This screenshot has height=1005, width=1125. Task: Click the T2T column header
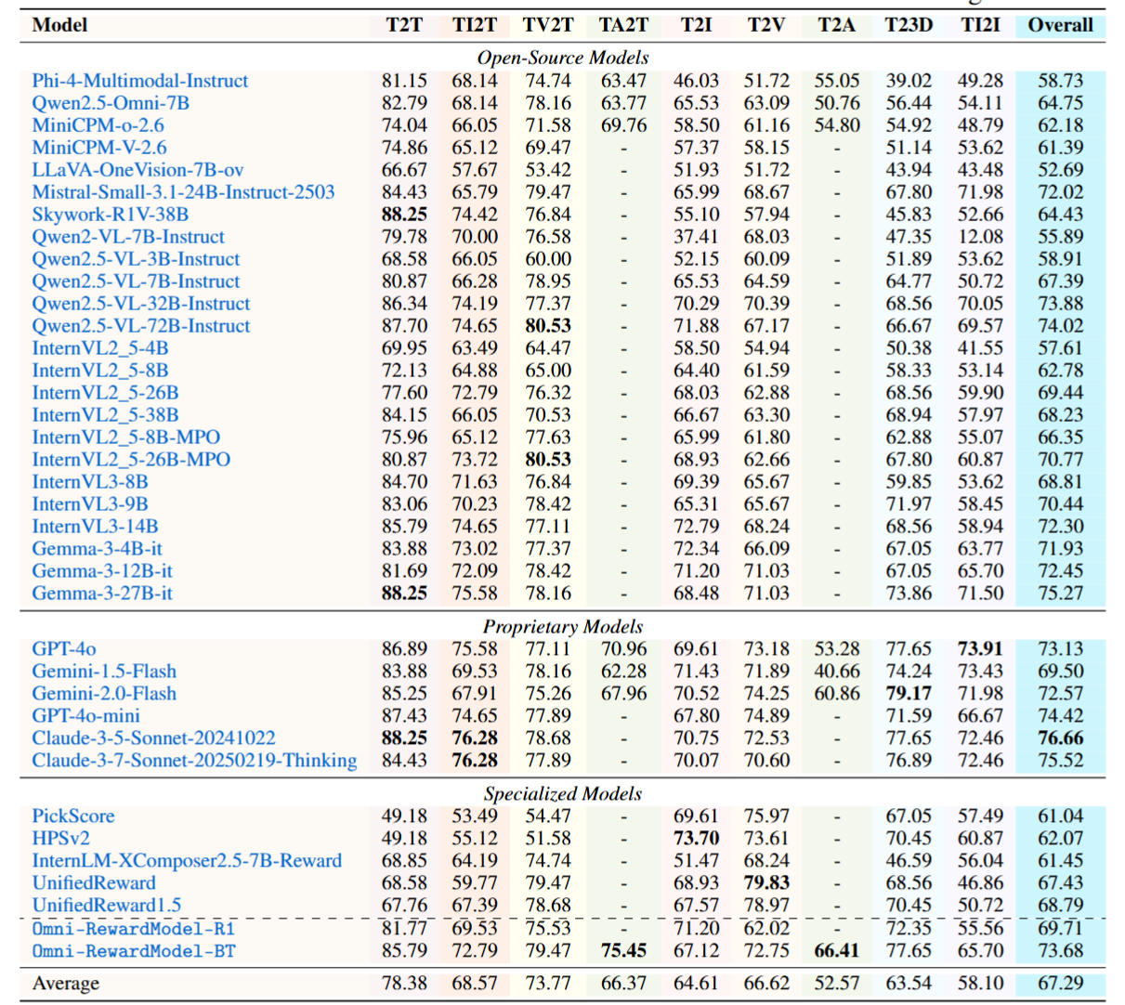click(404, 25)
